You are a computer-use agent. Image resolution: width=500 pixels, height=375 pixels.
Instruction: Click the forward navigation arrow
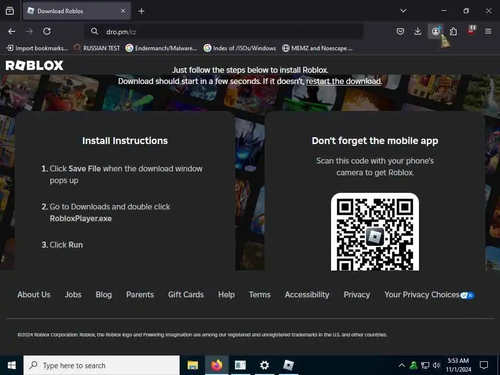29,31
